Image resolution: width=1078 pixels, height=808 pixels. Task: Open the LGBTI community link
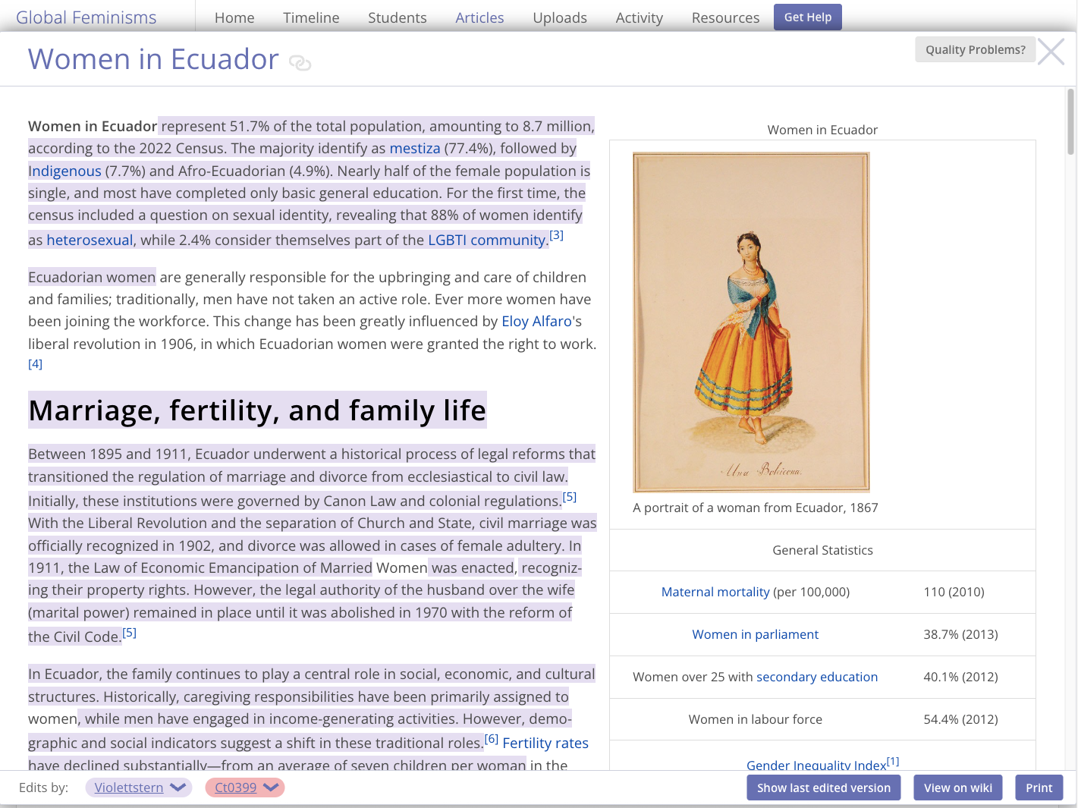[x=487, y=240]
